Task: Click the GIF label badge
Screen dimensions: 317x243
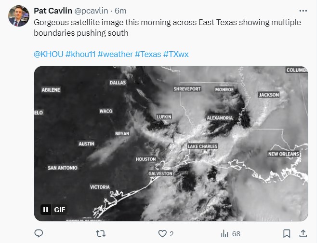Action: click(x=59, y=210)
